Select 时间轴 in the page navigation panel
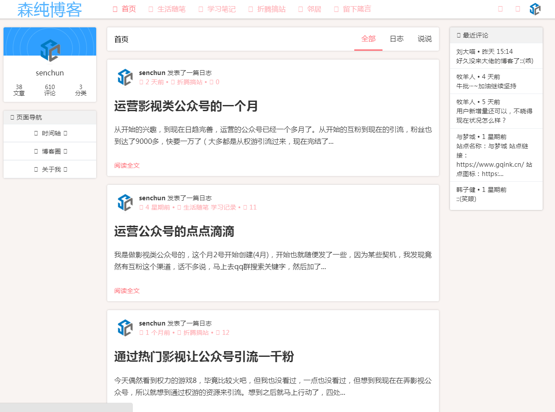Viewport: 555px width, 412px height. (x=51, y=133)
